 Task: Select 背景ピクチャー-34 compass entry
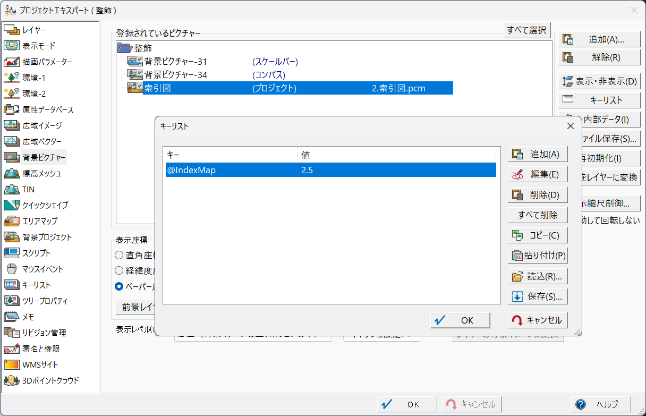175,75
